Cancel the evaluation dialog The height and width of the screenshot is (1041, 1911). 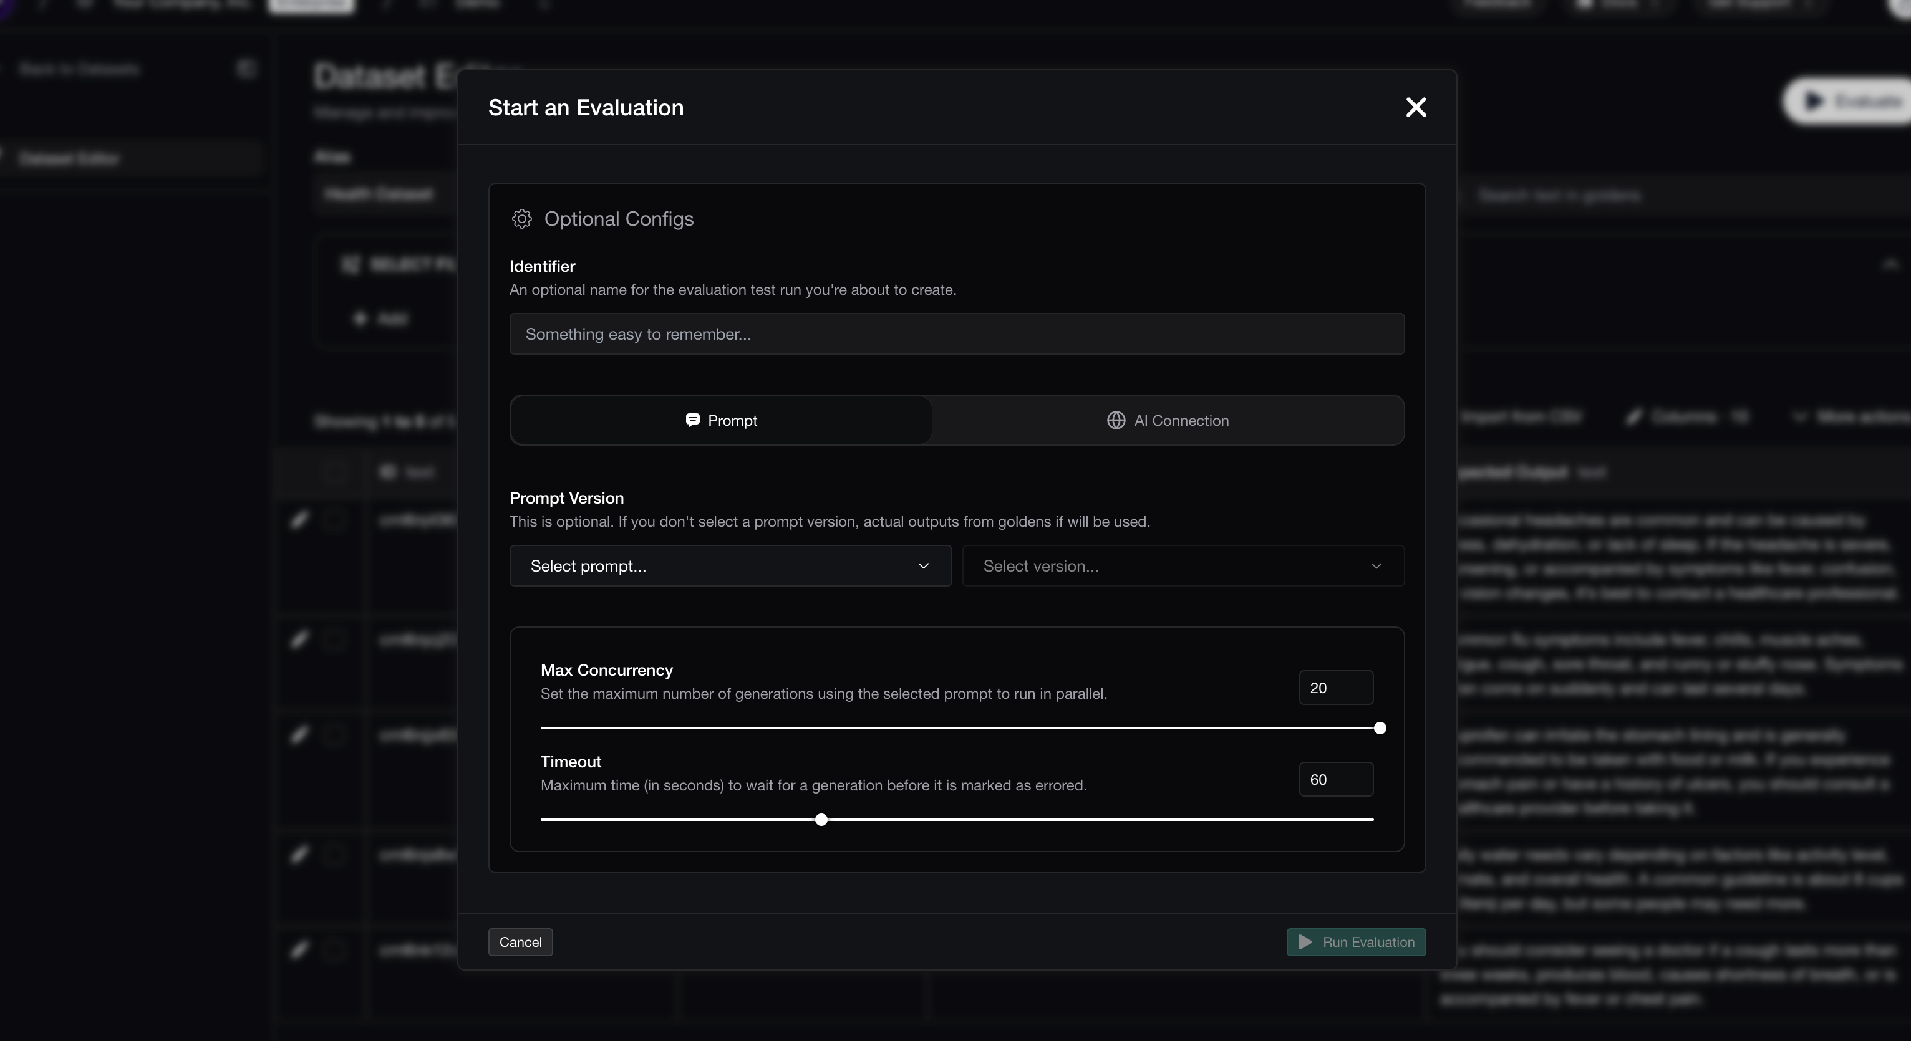[x=520, y=942]
